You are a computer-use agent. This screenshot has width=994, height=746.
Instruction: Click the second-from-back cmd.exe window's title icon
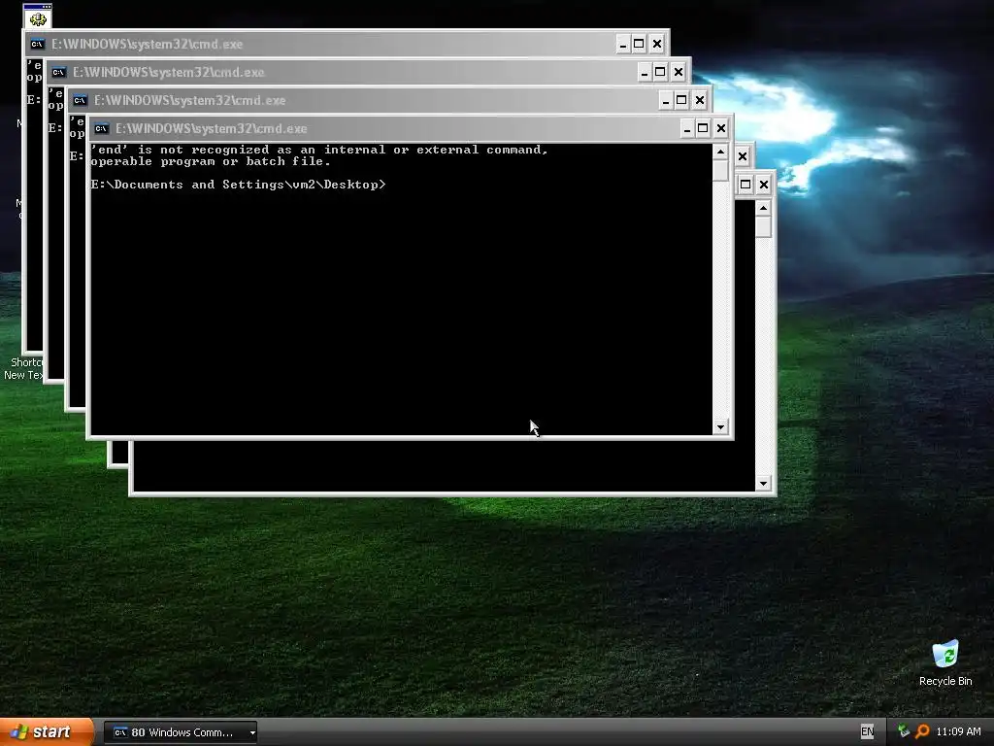tap(59, 72)
